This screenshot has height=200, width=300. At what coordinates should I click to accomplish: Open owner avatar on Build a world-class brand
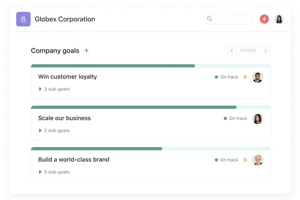tap(257, 160)
